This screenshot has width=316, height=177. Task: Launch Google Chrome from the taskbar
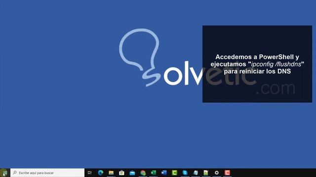tap(143, 173)
